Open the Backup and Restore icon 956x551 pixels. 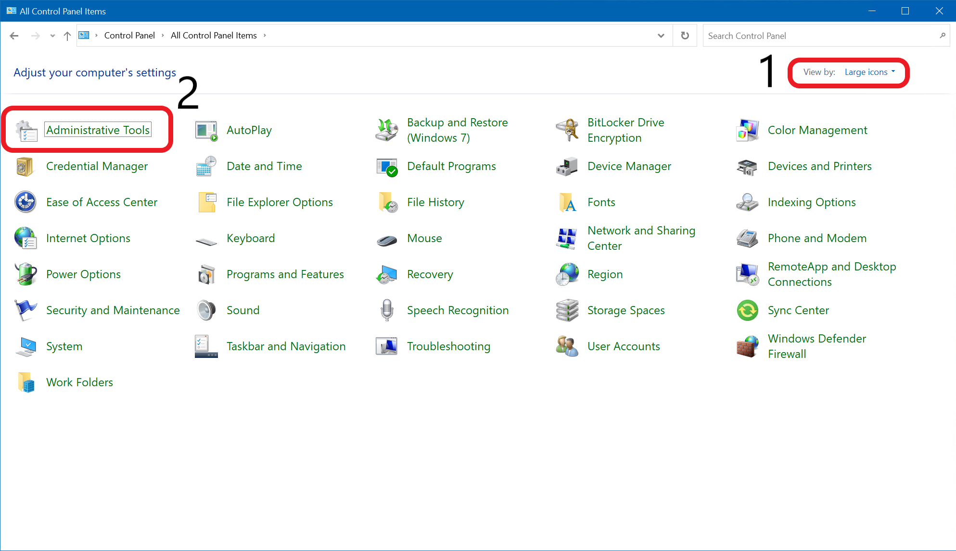point(387,131)
